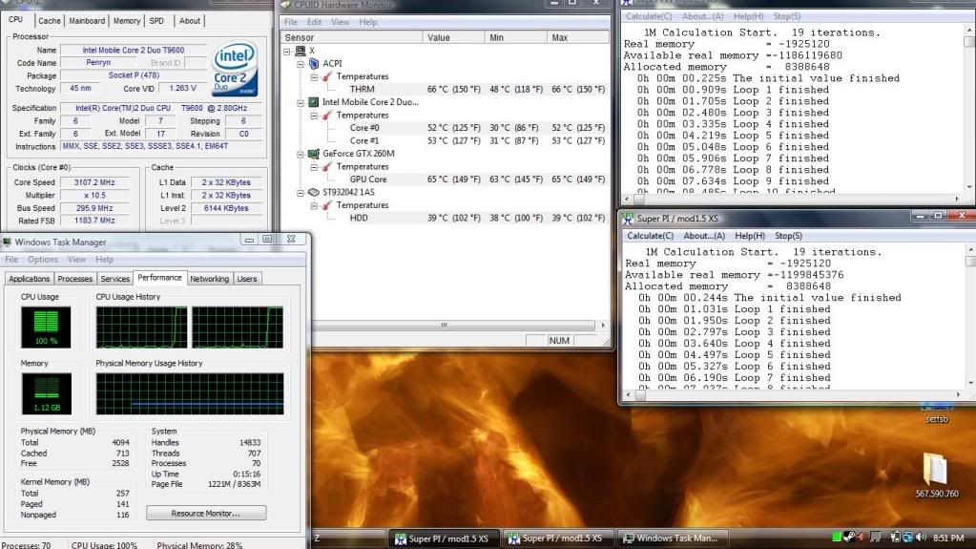The height and width of the screenshot is (549, 976).
Task: Click the Sensor column header
Action: click(x=351, y=37)
